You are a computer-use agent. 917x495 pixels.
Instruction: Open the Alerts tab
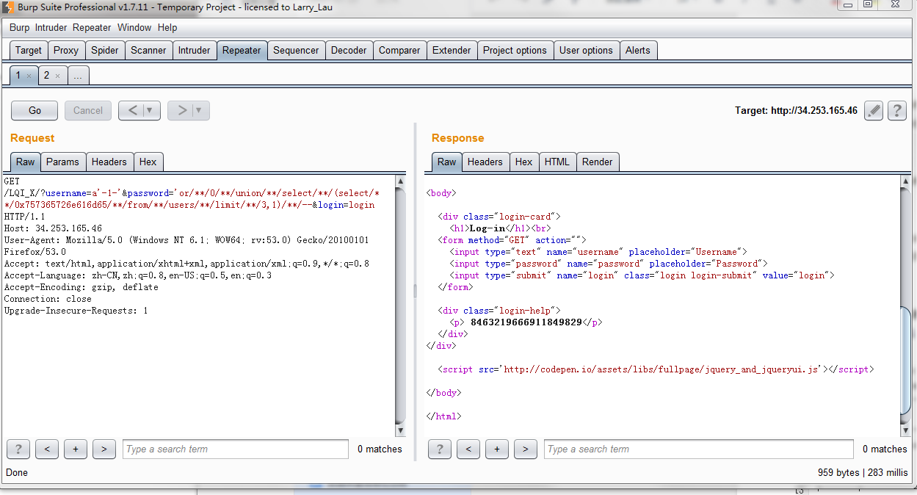(637, 50)
